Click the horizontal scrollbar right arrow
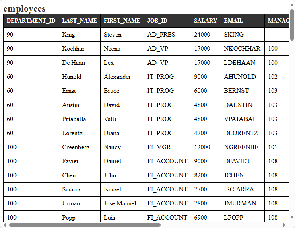The width and height of the screenshot is (295, 228). [x=284, y=225]
